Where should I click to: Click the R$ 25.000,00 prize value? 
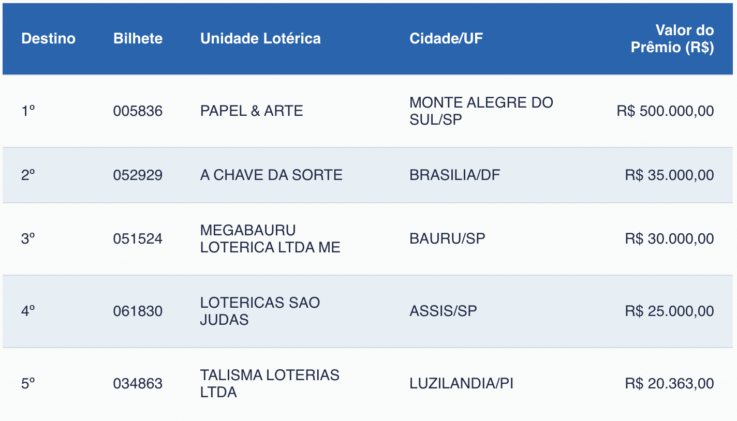[x=669, y=311]
